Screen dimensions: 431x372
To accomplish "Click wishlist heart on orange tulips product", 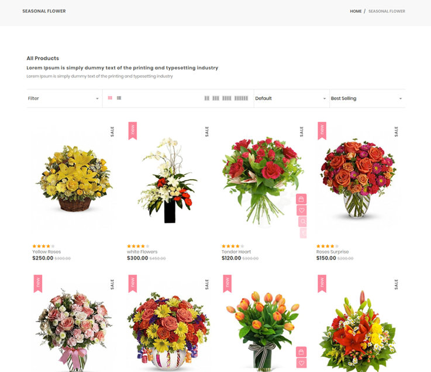I will pyautogui.click(x=301, y=363).
